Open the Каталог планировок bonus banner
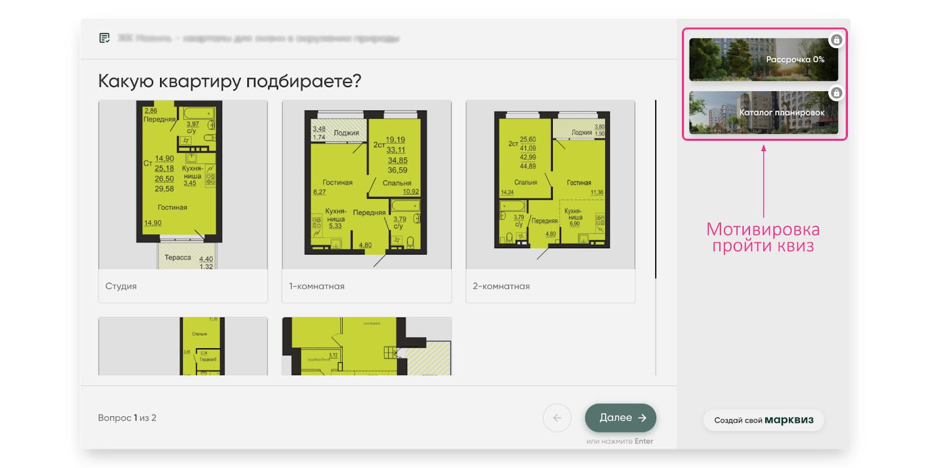Screen dimensions: 931x468 (x=762, y=113)
